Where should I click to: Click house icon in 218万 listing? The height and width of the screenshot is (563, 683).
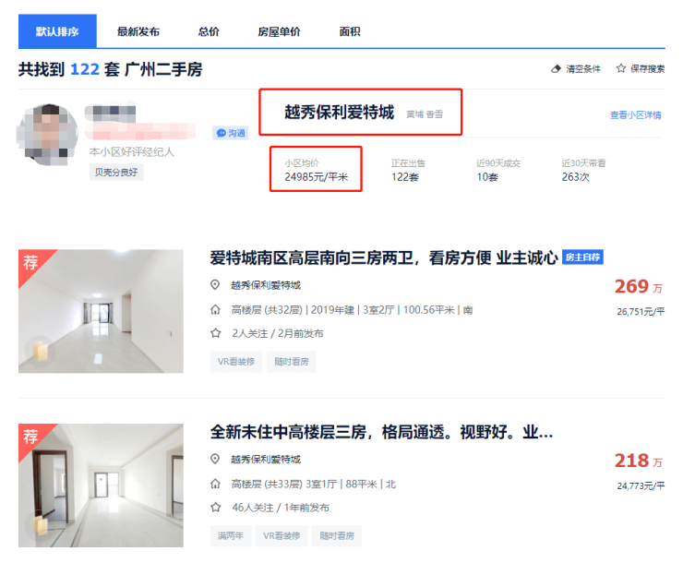215,484
